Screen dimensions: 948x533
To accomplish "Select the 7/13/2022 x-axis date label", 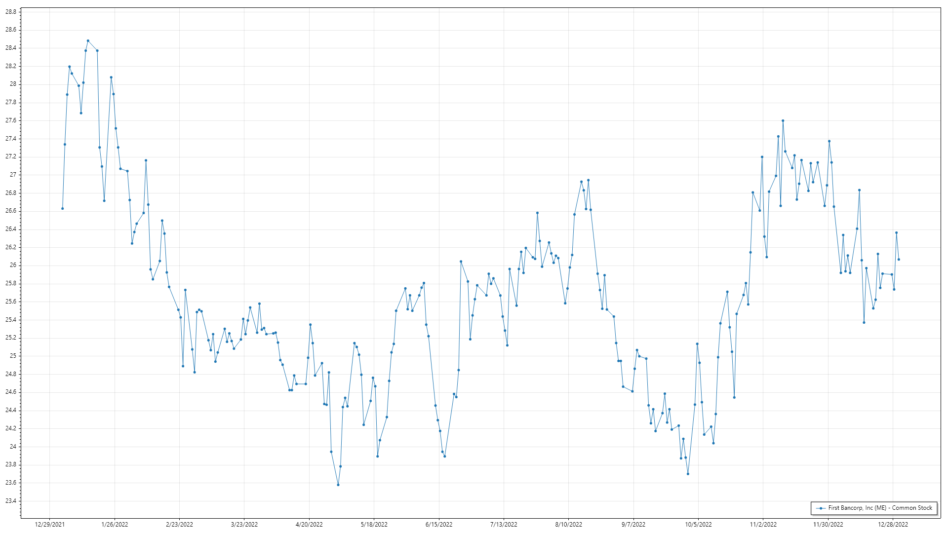I will [504, 525].
